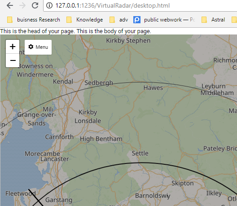This screenshot has width=237, height=206.
Task: Open the map Menu button
Action: (x=38, y=47)
